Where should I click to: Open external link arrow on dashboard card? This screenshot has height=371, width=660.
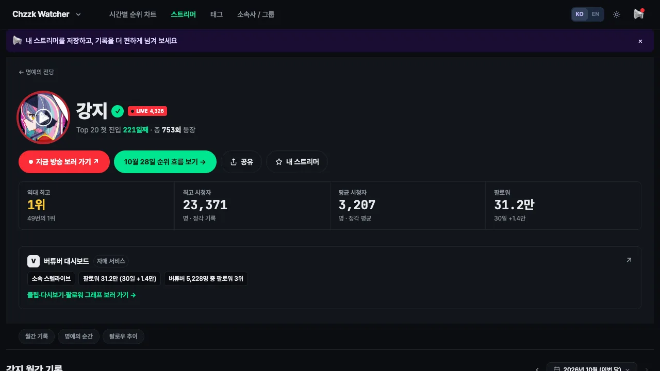(x=629, y=260)
